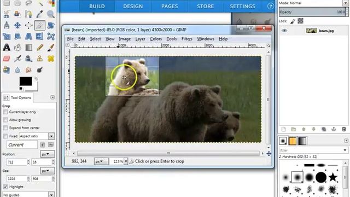Open the Colors menu
The width and height of the screenshot is (350, 197).
[156, 39]
